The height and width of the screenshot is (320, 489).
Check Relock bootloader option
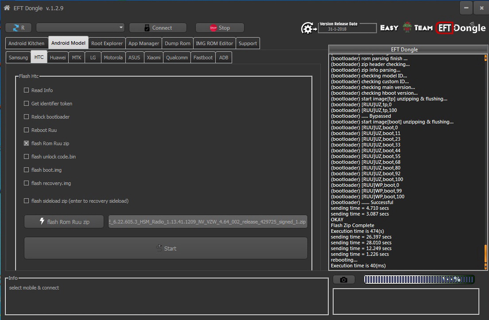(x=27, y=116)
